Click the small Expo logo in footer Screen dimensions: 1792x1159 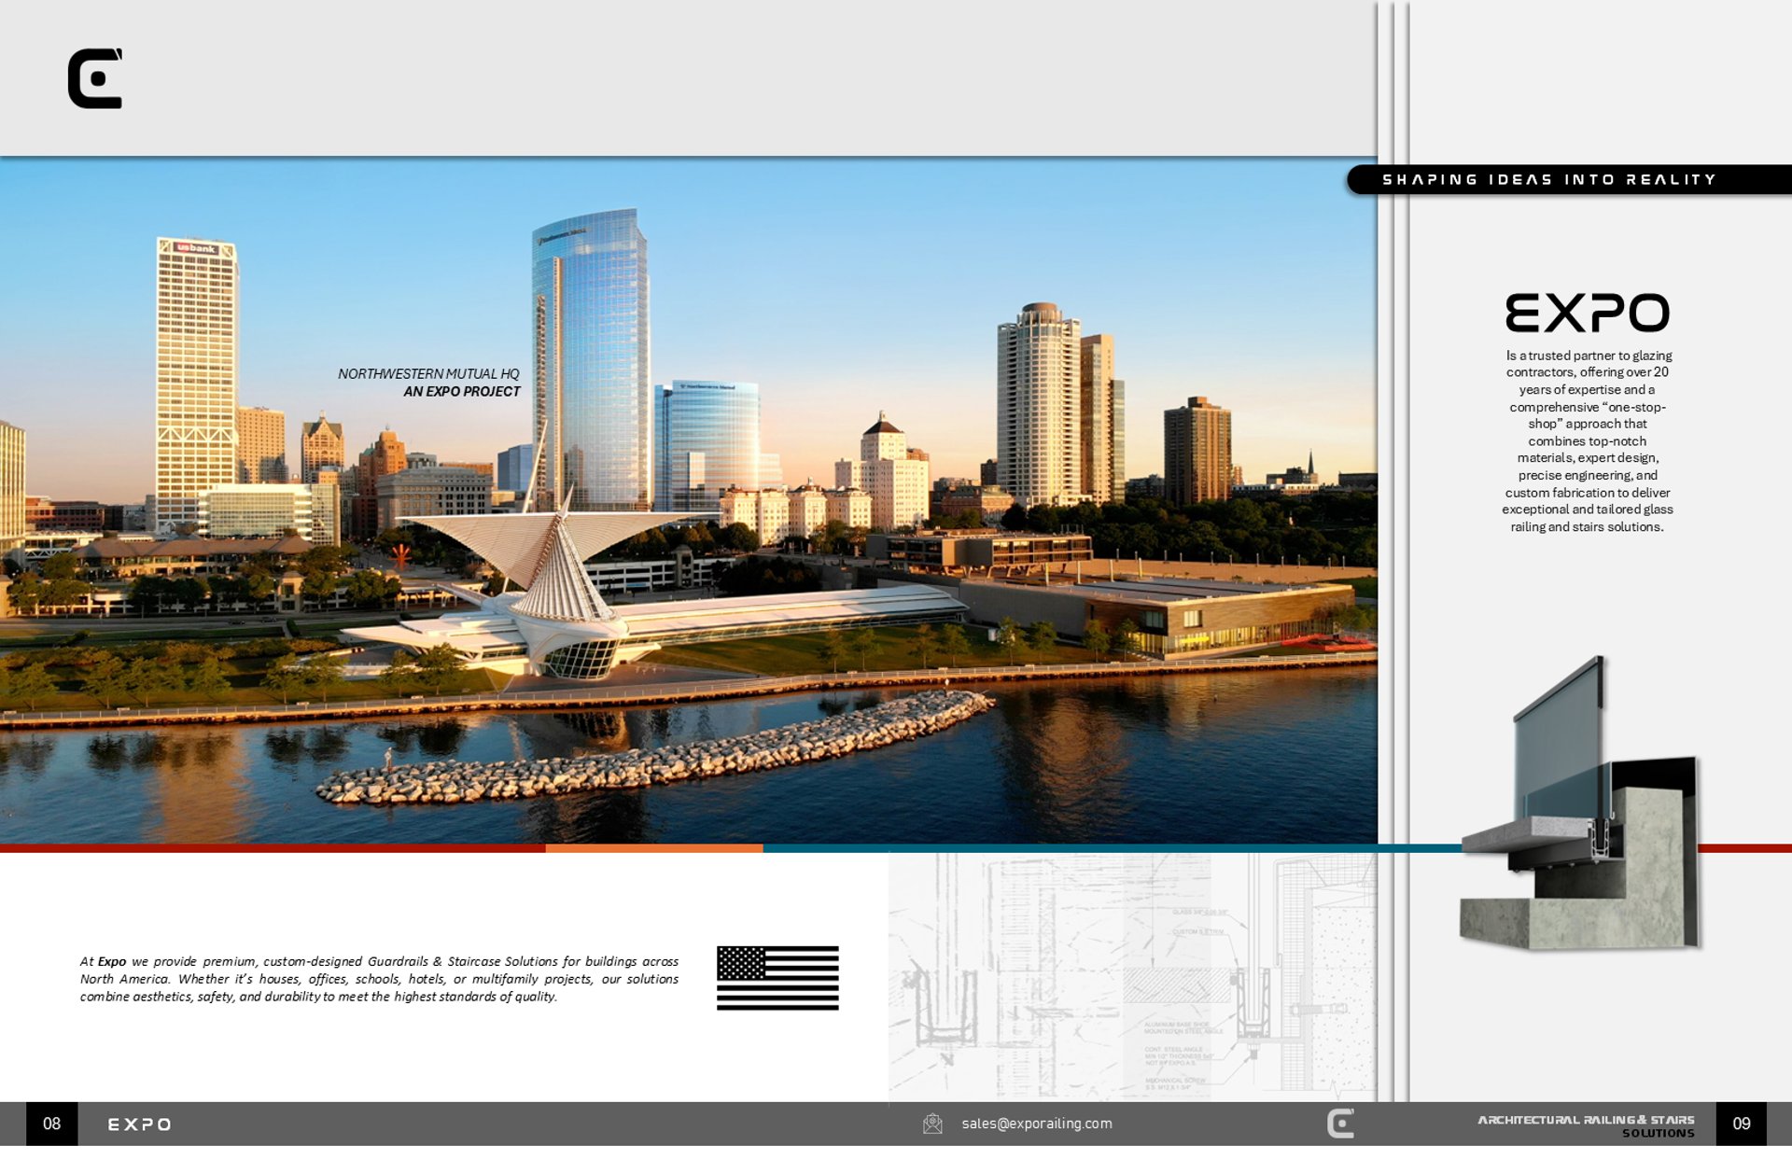[1340, 1124]
